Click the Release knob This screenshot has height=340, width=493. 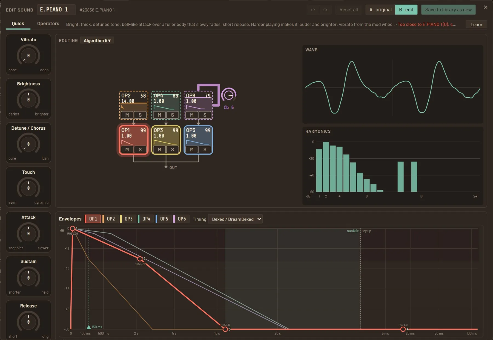coord(28,322)
